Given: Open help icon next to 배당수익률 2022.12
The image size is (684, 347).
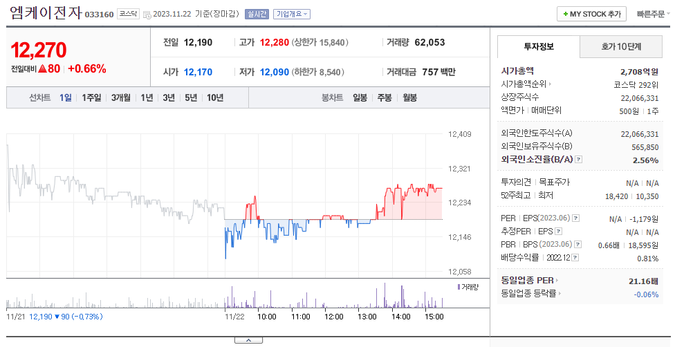Looking at the screenshot, I should pyautogui.click(x=575, y=258).
